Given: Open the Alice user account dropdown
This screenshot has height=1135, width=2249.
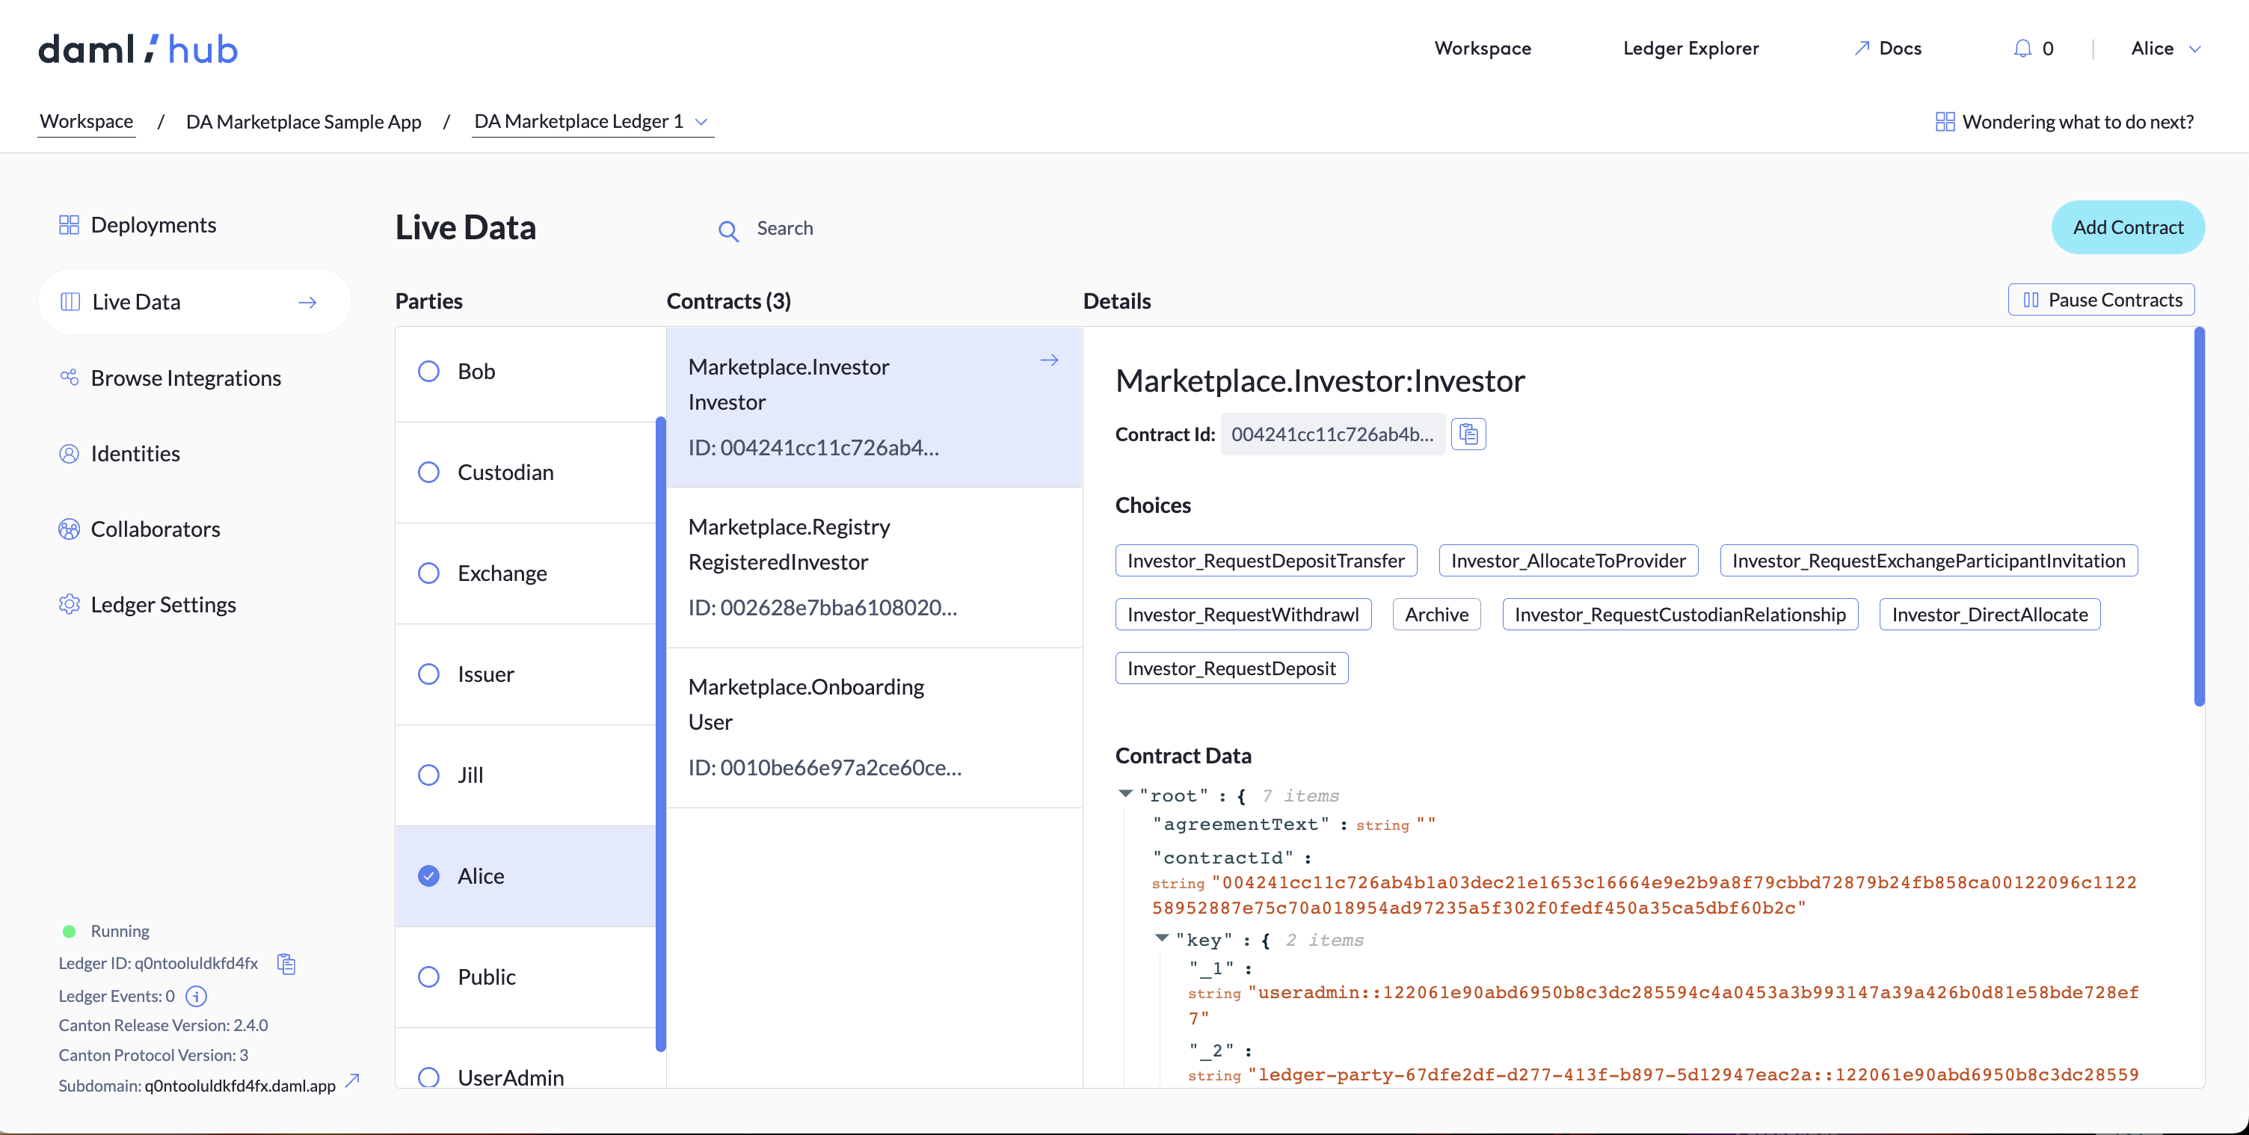Looking at the screenshot, I should pyautogui.click(x=2165, y=48).
